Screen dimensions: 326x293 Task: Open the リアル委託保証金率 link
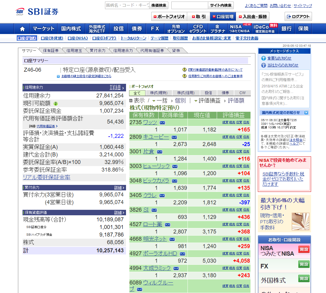[x=47, y=177]
